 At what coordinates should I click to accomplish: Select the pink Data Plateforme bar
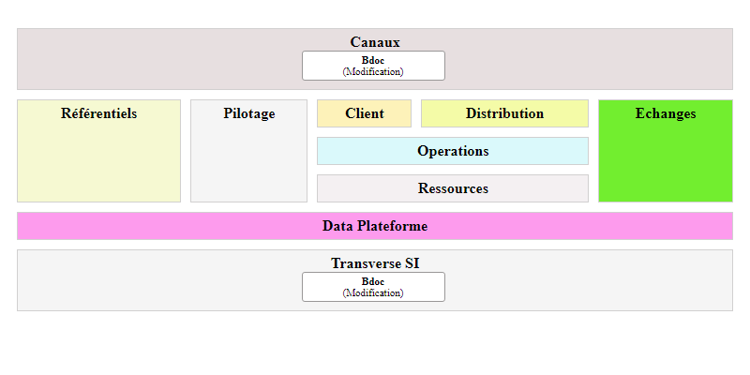pyautogui.click(x=375, y=226)
